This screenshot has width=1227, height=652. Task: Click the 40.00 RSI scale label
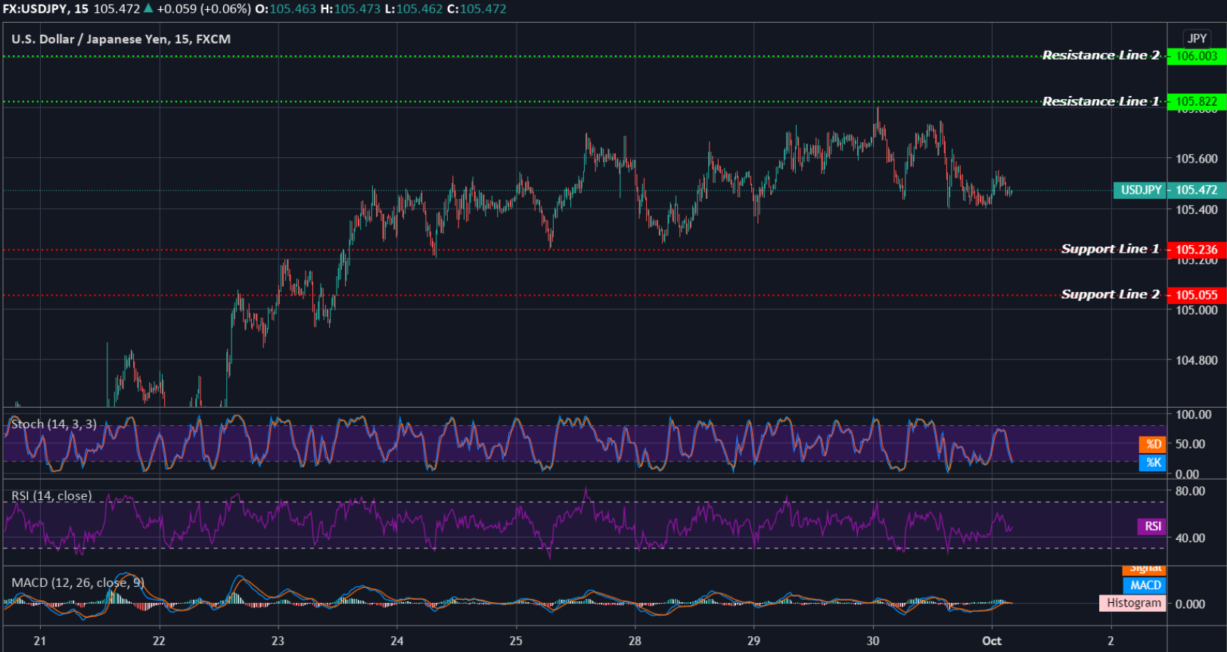pyautogui.click(x=1191, y=538)
